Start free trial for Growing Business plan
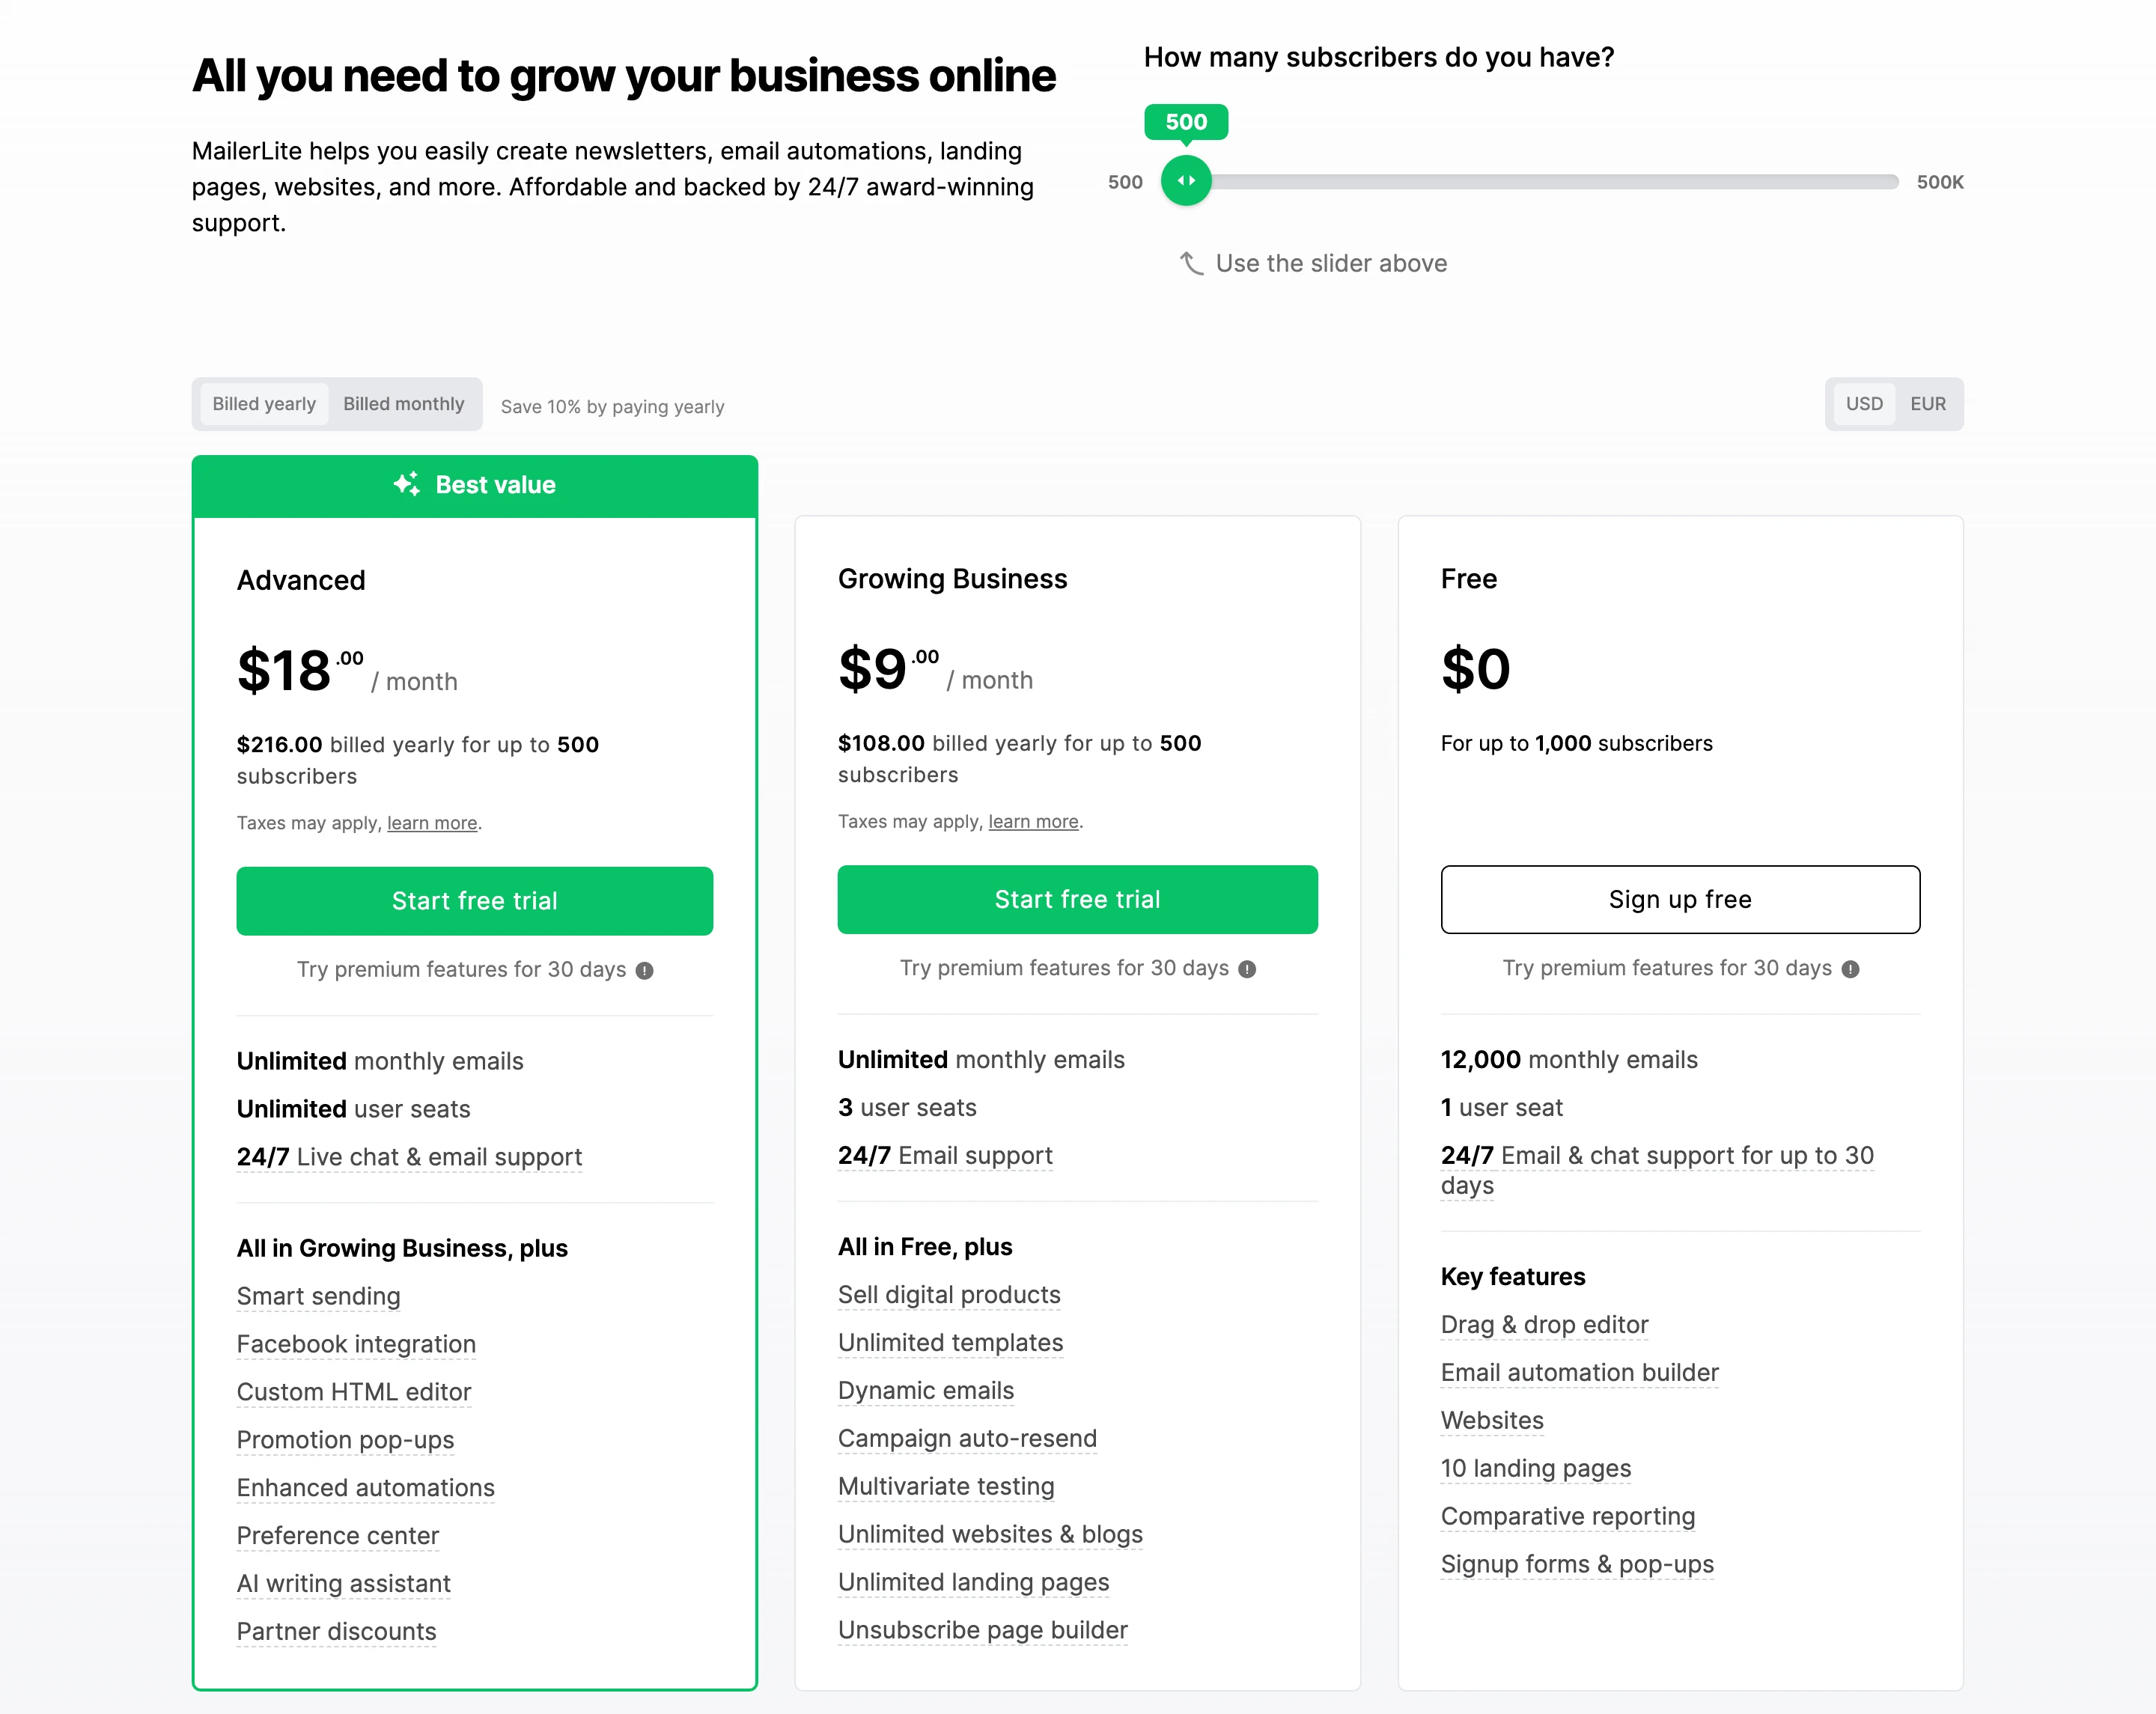Image resolution: width=2156 pixels, height=1714 pixels. (1077, 900)
